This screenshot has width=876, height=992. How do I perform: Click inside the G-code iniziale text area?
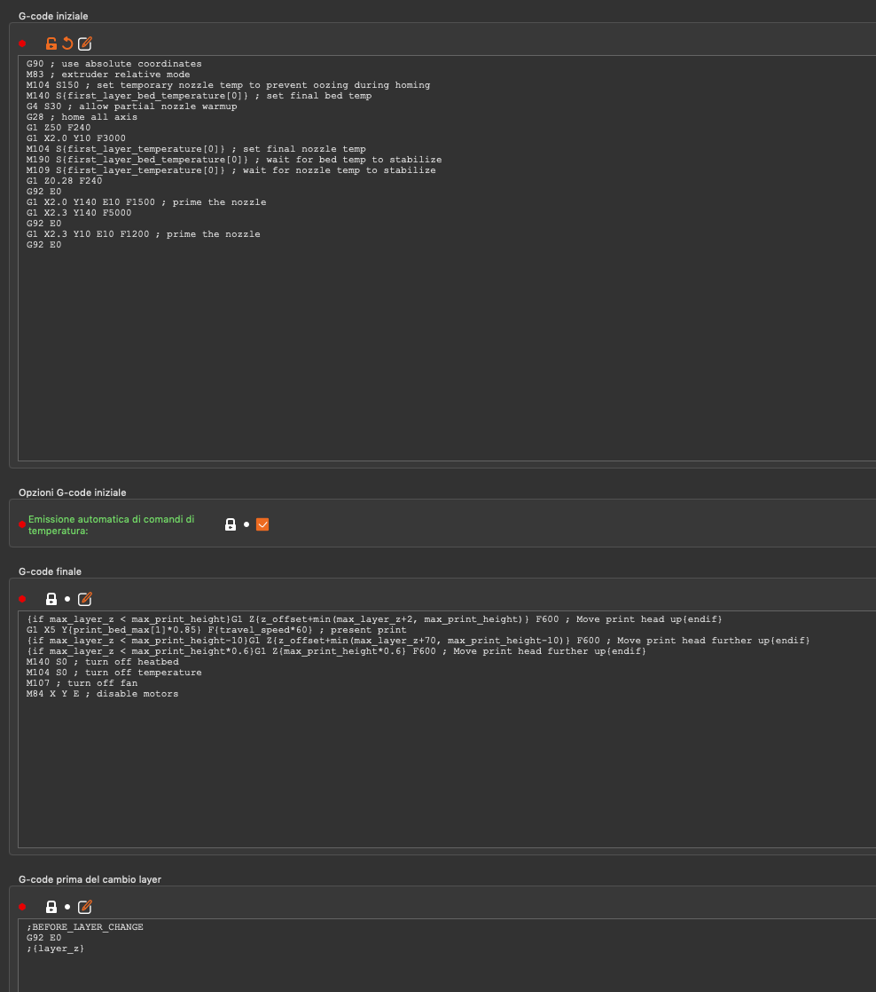click(x=443, y=355)
